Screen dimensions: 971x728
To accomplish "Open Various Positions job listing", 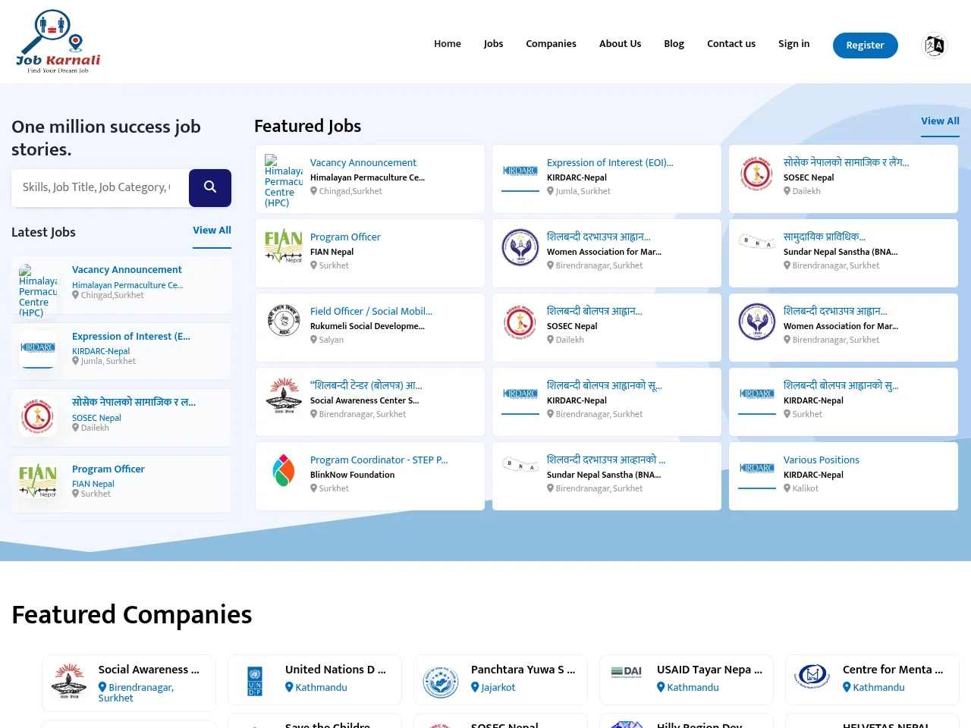I will [821, 460].
